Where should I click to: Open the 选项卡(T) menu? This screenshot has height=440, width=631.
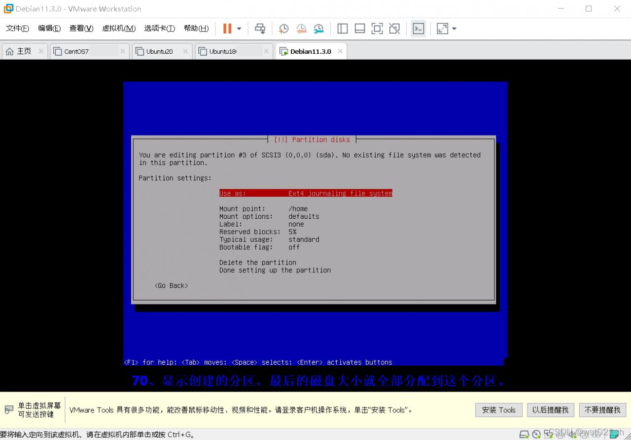click(x=159, y=29)
